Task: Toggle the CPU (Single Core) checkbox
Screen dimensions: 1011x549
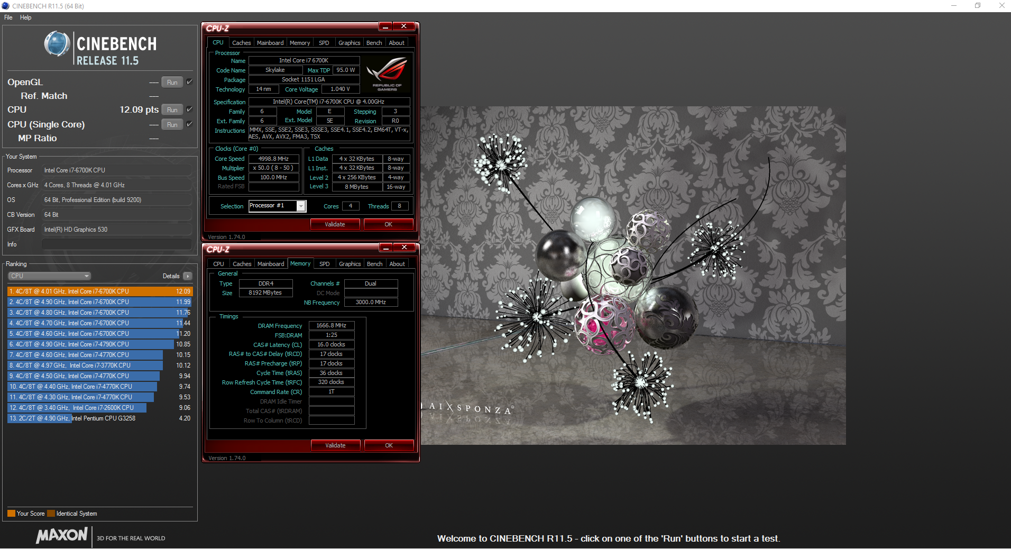Action: pos(189,124)
